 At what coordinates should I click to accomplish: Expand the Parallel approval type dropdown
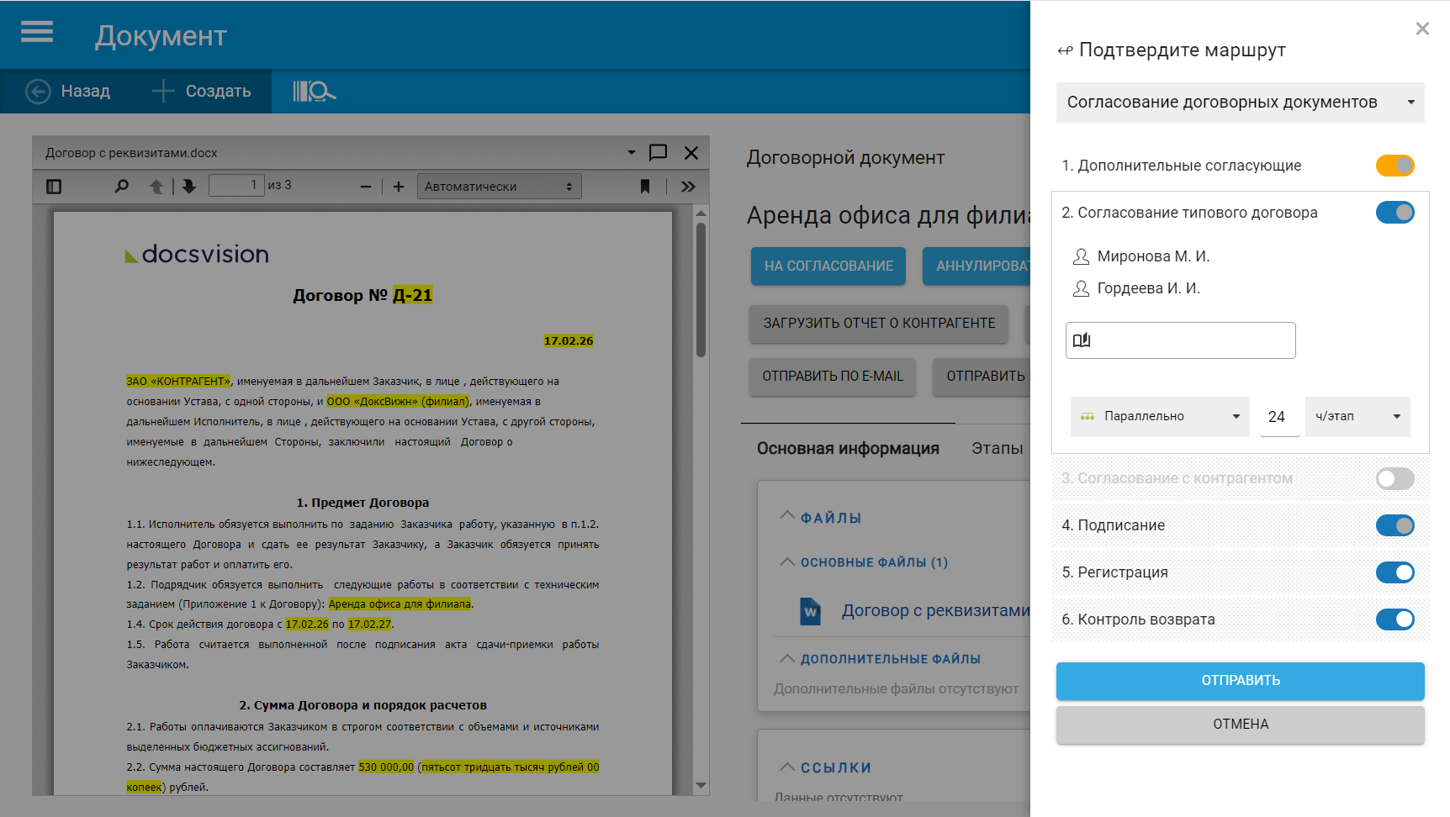1159,417
